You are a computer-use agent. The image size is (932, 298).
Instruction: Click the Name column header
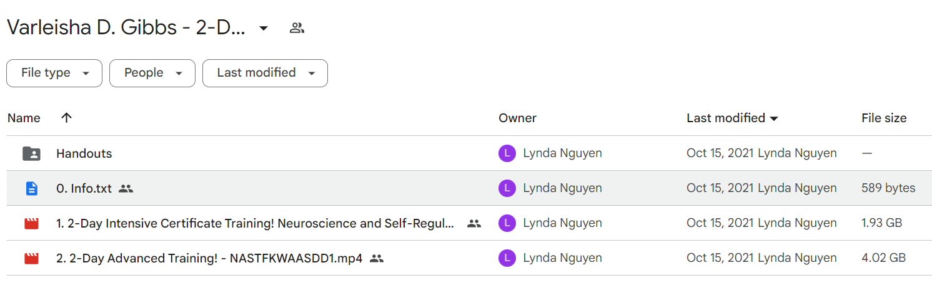(x=24, y=118)
